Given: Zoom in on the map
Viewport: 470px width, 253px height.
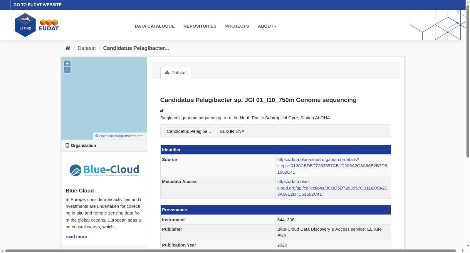Looking at the screenshot, I should tap(67, 63).
